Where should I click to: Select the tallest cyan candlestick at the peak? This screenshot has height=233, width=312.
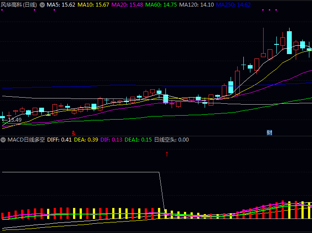click(289, 43)
